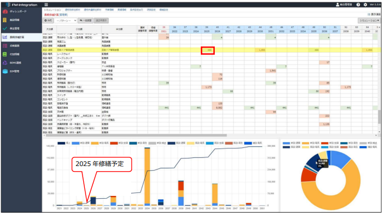Click the red-outlined 2025 cell in highlighted row
Viewport: 384px width, 214px height.
208,50
